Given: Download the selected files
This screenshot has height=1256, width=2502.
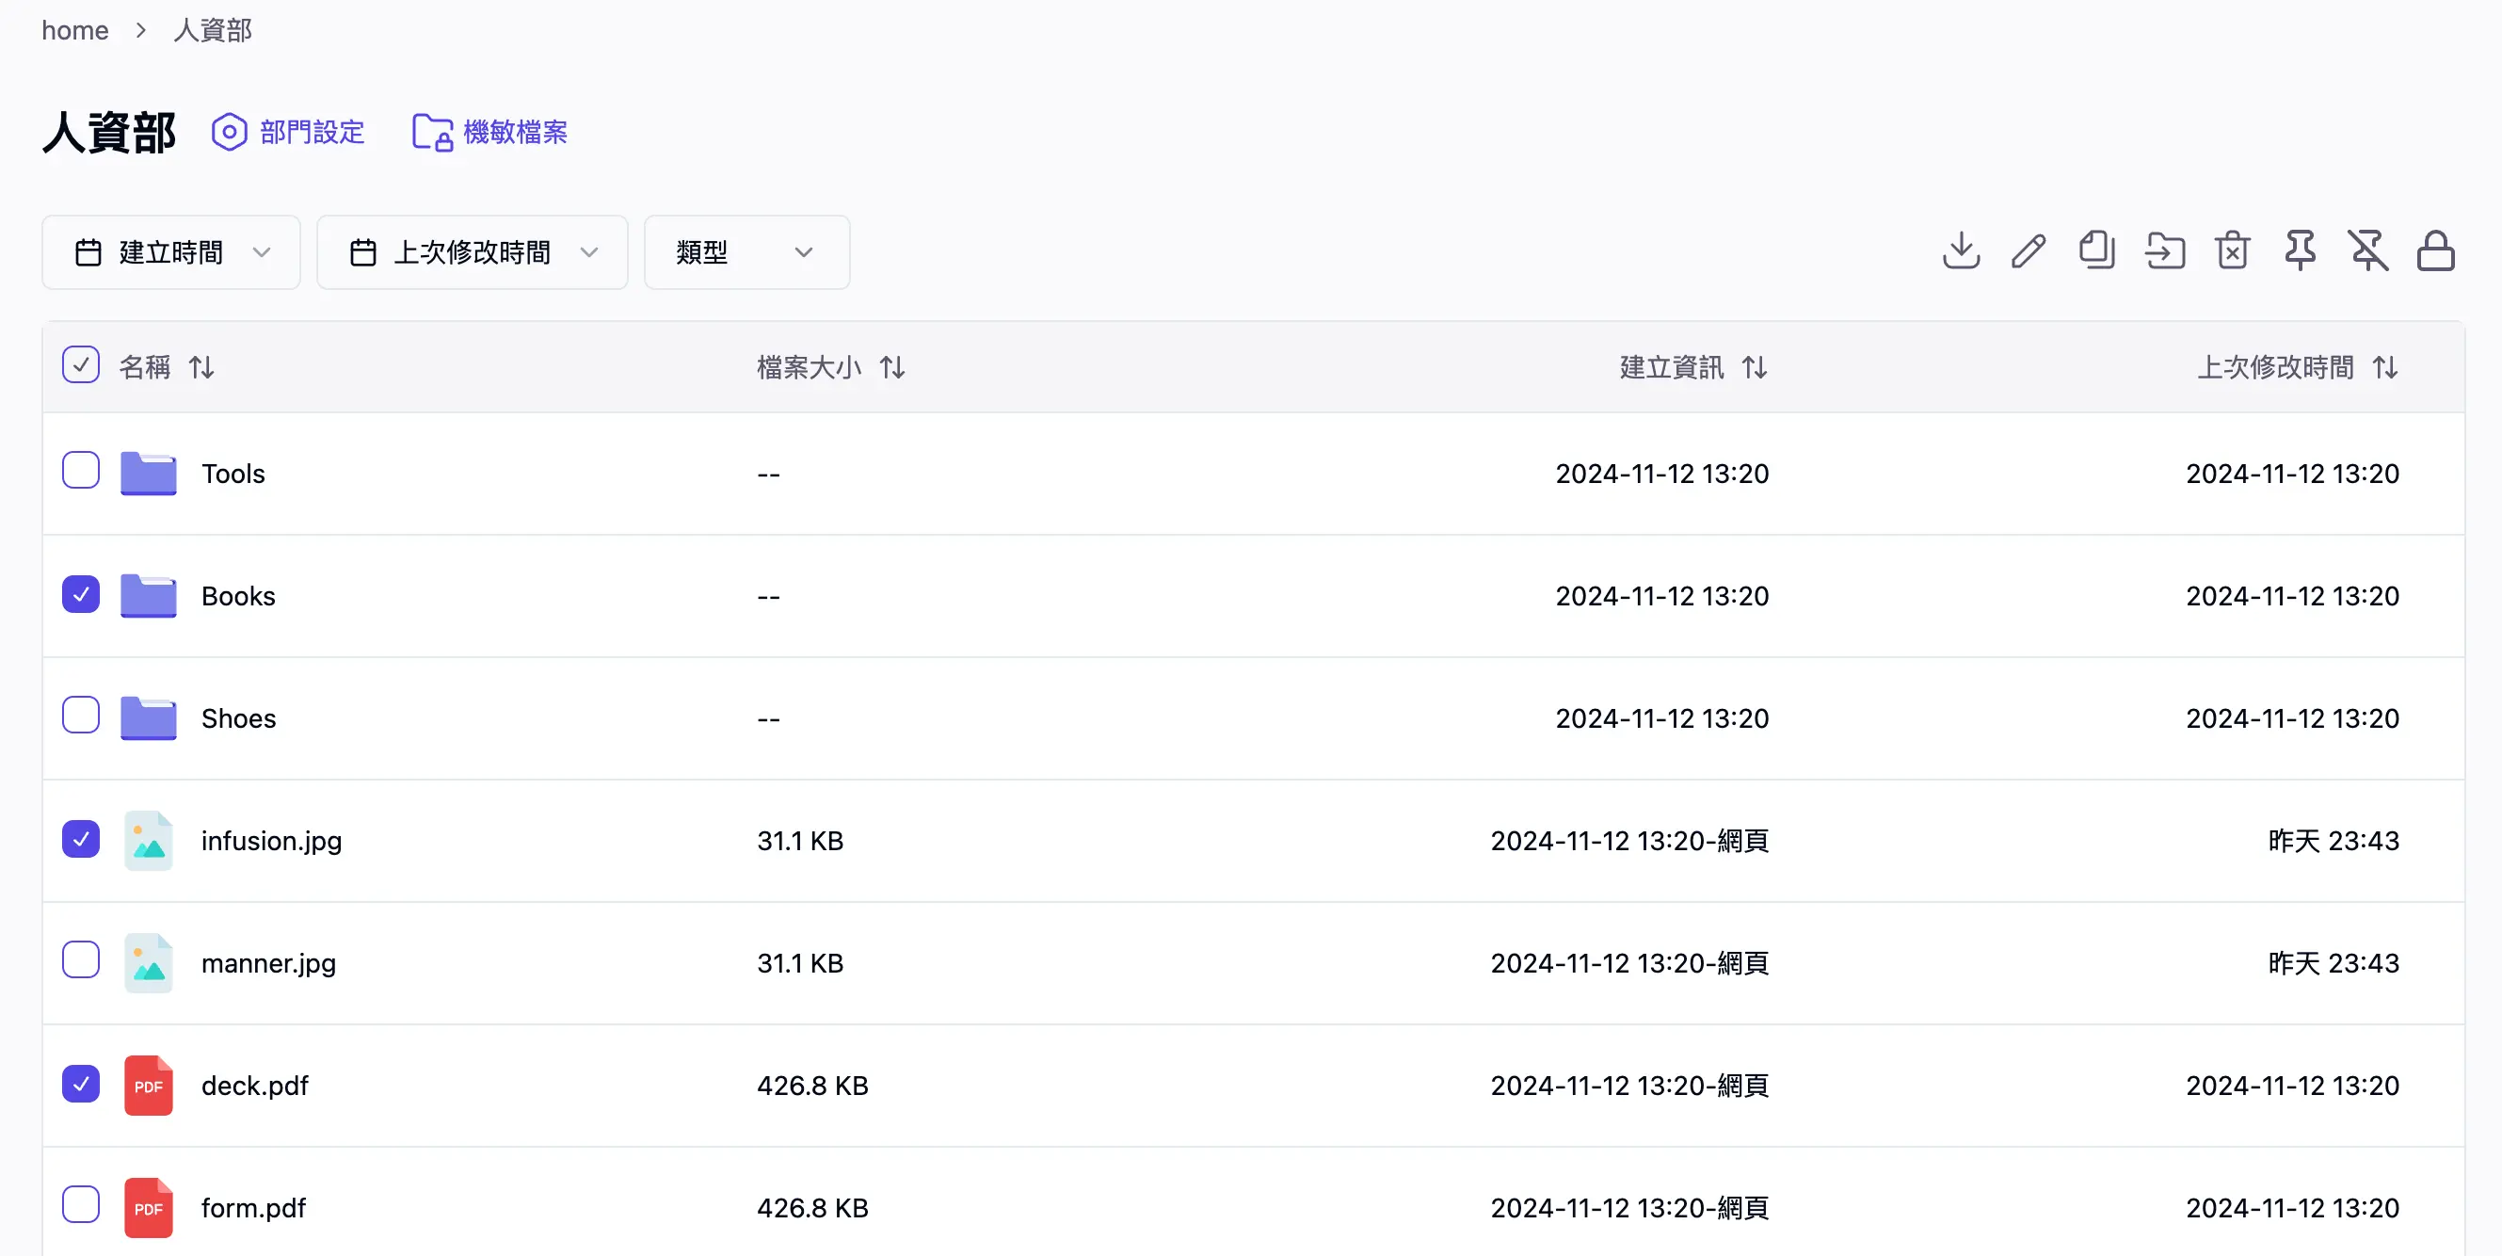Looking at the screenshot, I should click(x=1960, y=250).
